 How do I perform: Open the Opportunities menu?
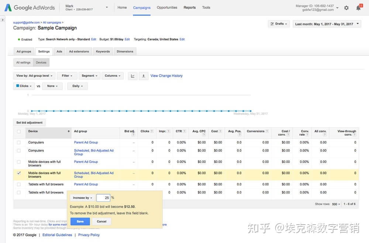pos(167,8)
